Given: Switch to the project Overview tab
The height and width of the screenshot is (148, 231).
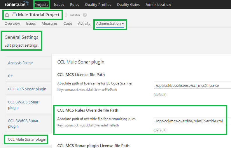Looking at the screenshot, I should [x=12, y=24].
